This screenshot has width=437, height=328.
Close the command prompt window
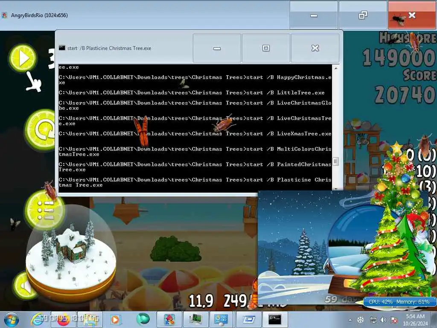[315, 48]
